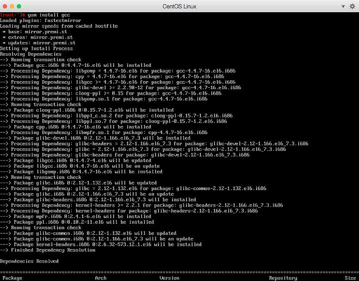Open the dropdown triangle beside the gear
359x281 pixels.
[343, 6]
